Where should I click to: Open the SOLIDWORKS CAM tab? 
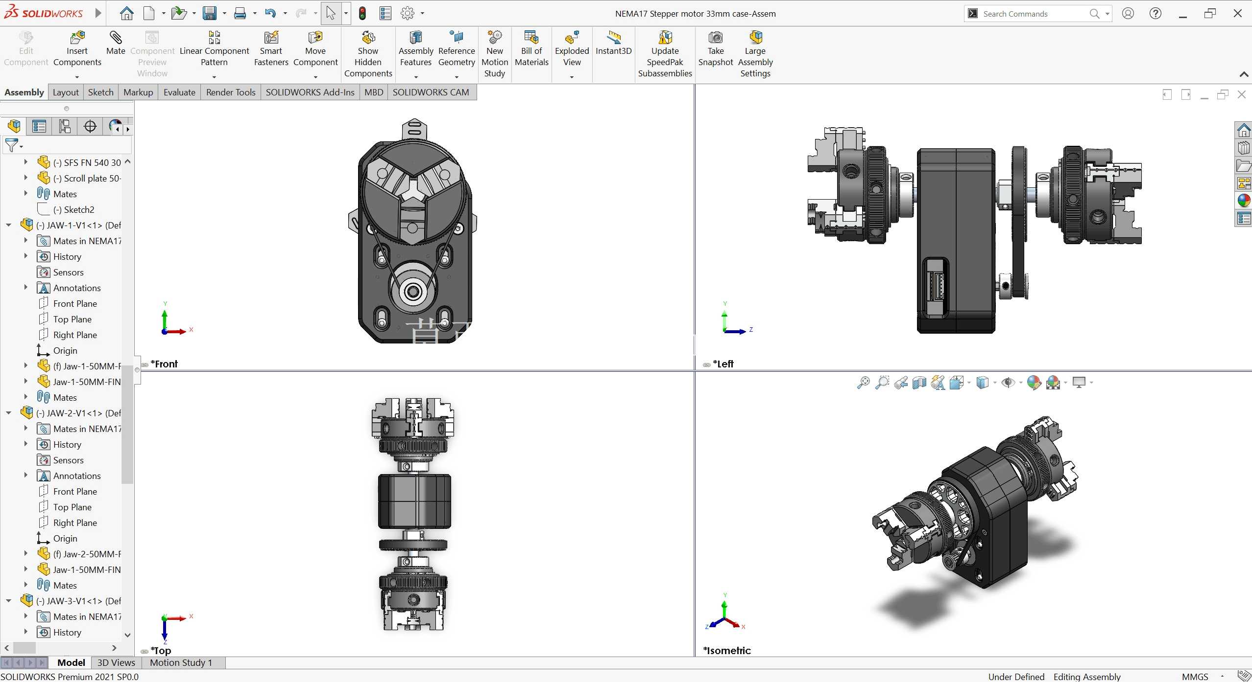click(x=431, y=92)
